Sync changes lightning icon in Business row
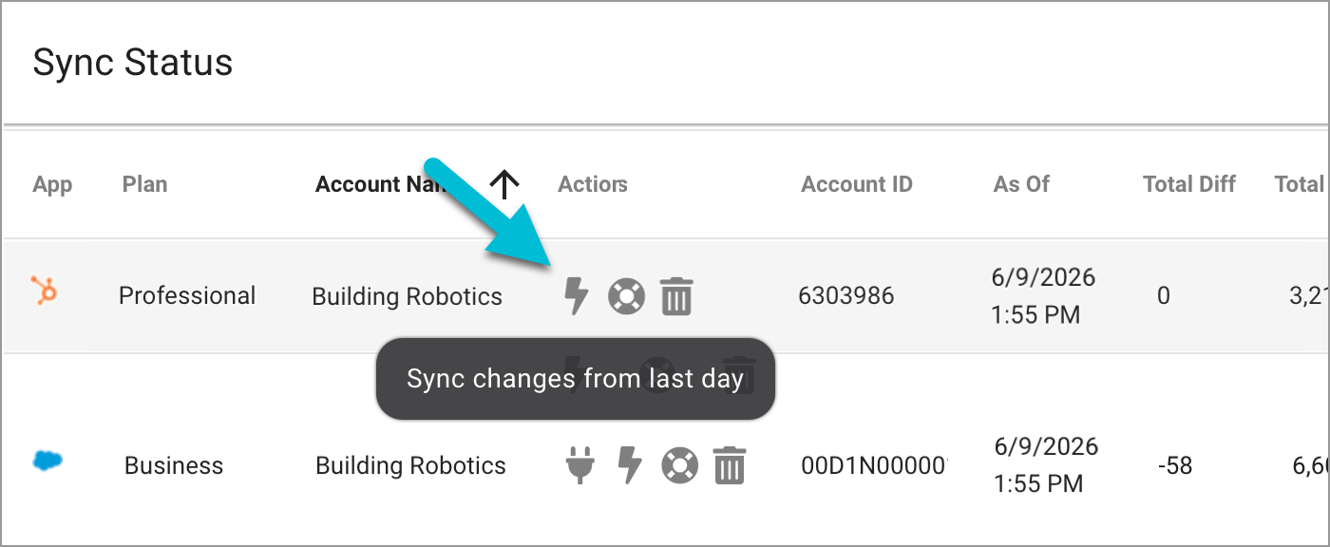This screenshot has width=1330, height=547. (629, 465)
